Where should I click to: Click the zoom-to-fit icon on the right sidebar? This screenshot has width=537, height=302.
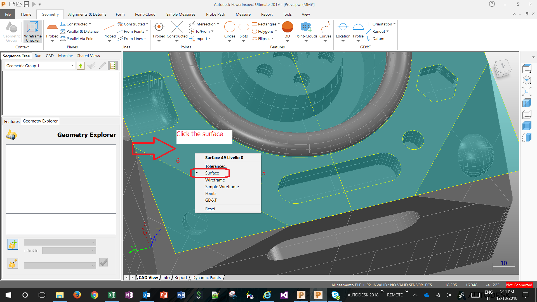(527, 91)
